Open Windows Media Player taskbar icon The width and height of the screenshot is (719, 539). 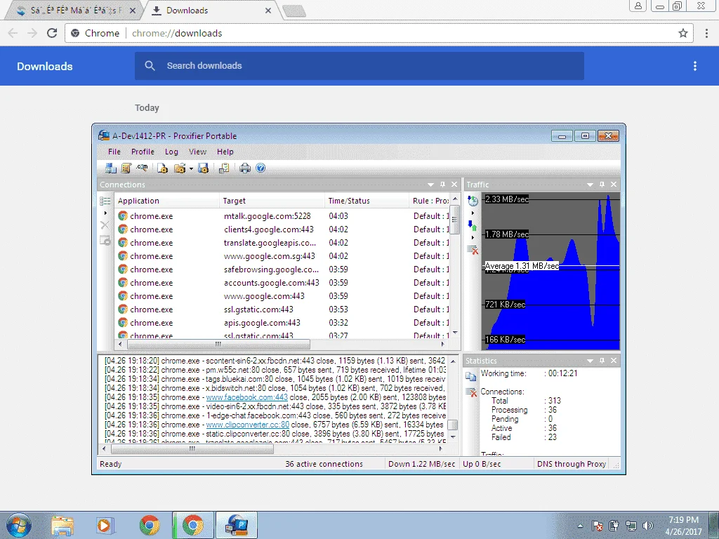click(105, 526)
